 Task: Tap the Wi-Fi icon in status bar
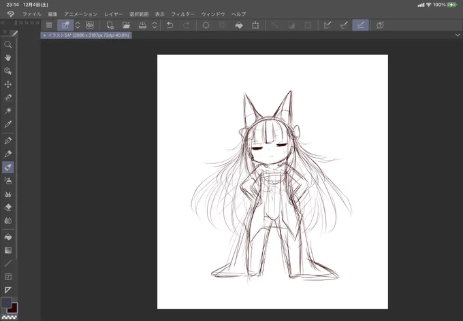428,5
